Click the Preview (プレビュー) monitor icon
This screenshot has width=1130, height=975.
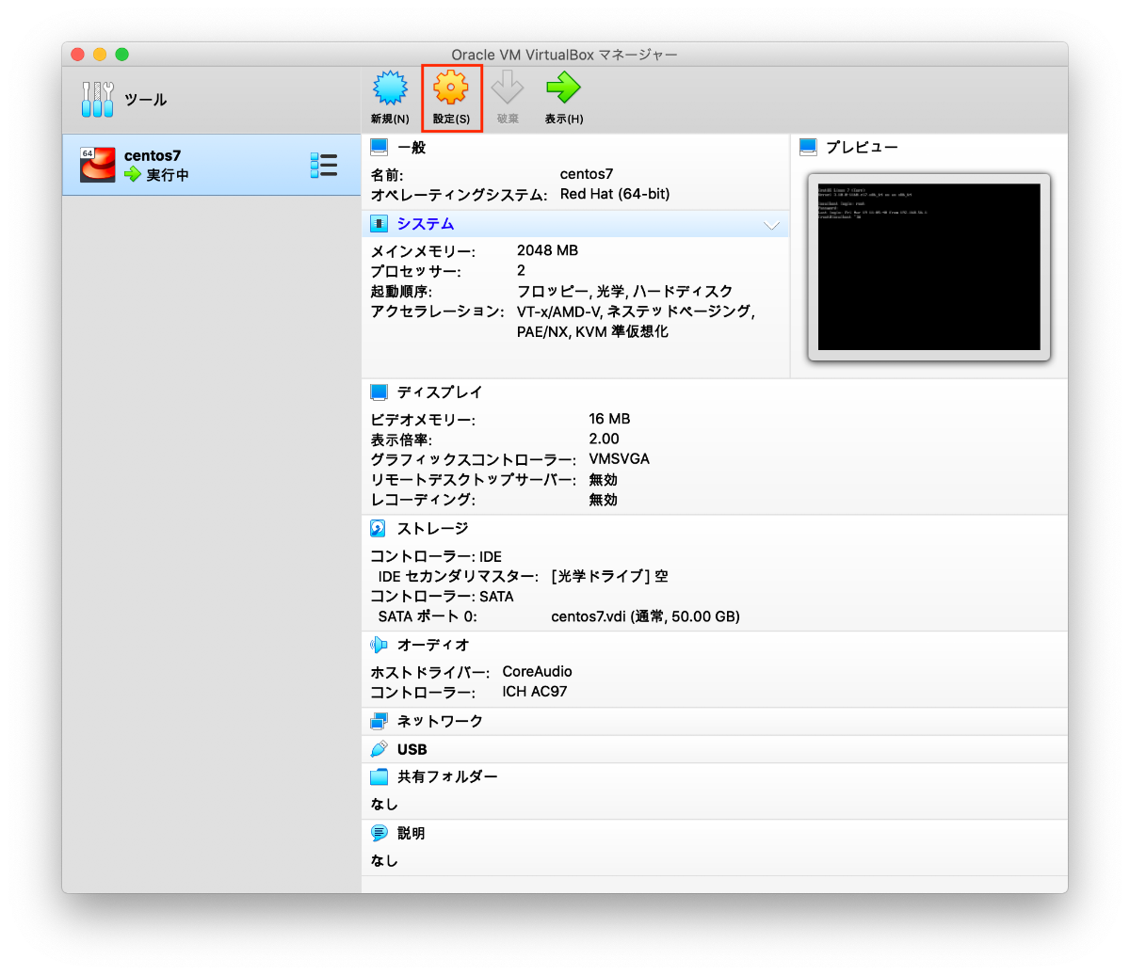coord(808,147)
